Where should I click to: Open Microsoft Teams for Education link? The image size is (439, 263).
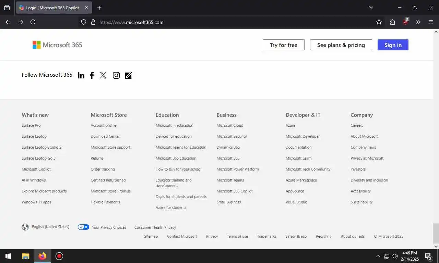coord(181,147)
